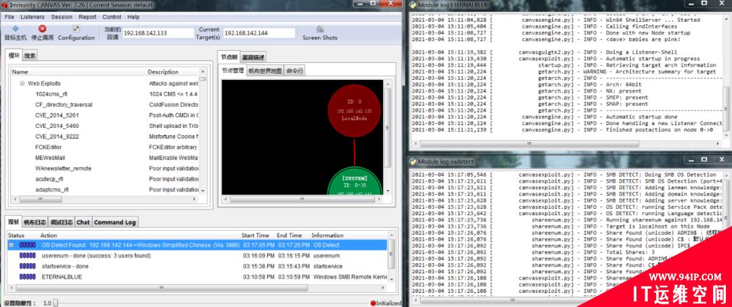Click the red 停止漏洞 stop exploit icon
Viewport: 732px width, 307px height.
[43, 29]
